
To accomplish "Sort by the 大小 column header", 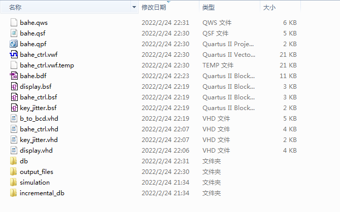I will [x=269, y=8].
